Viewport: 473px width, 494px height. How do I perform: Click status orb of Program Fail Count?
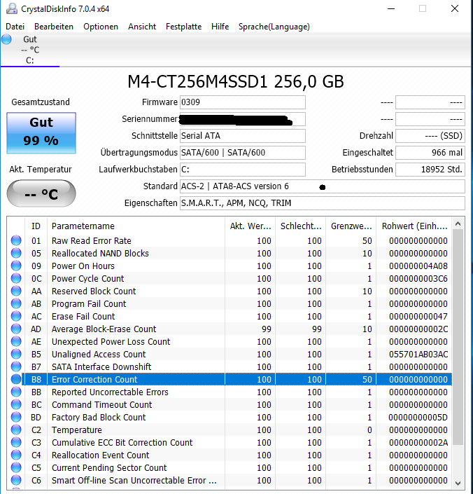pyautogui.click(x=16, y=303)
